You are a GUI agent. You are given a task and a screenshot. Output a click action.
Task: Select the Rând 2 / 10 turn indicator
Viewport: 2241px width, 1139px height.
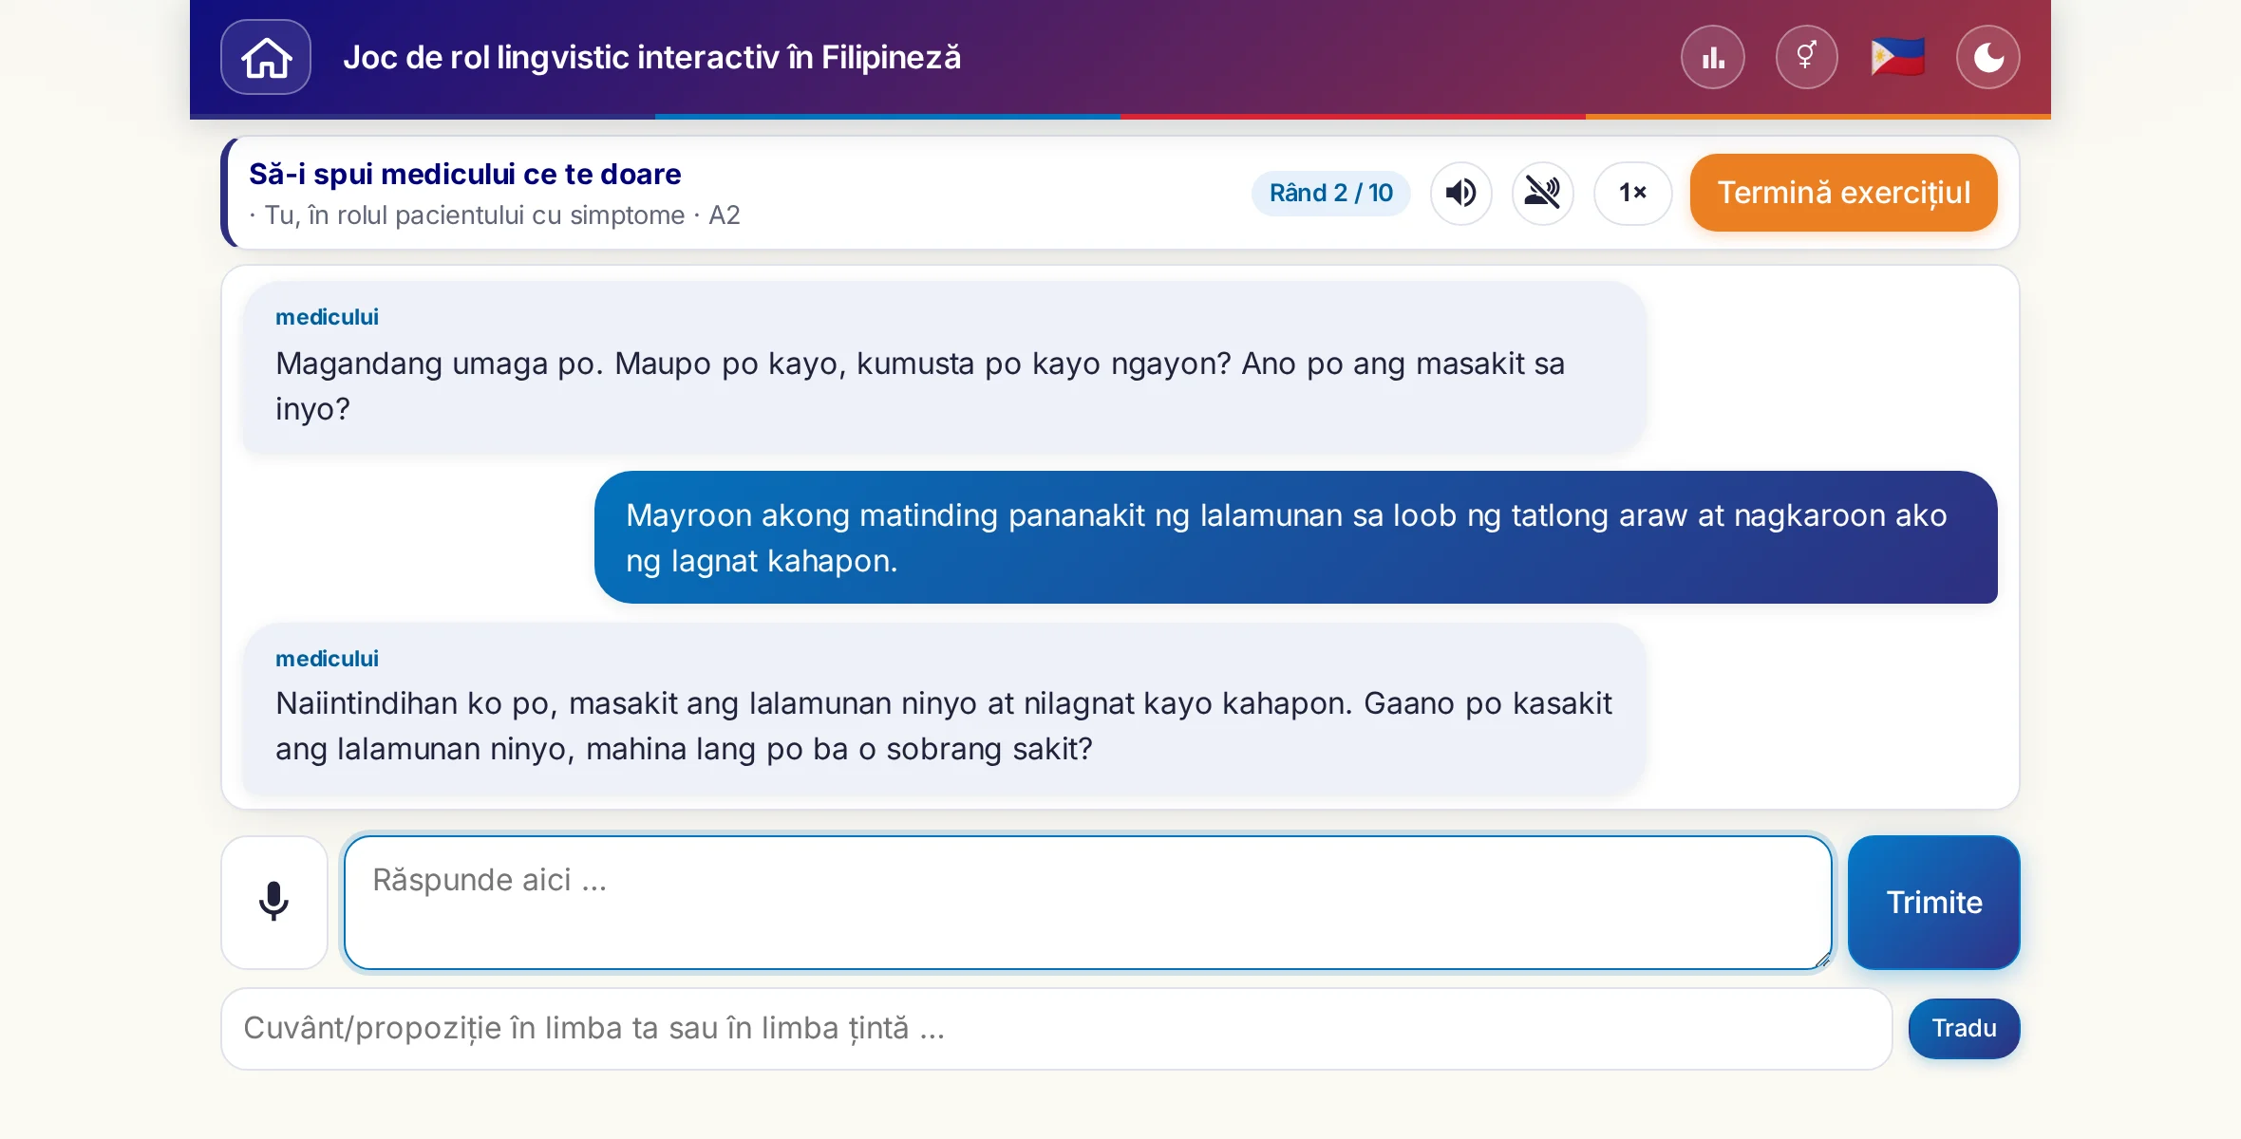point(1331,193)
